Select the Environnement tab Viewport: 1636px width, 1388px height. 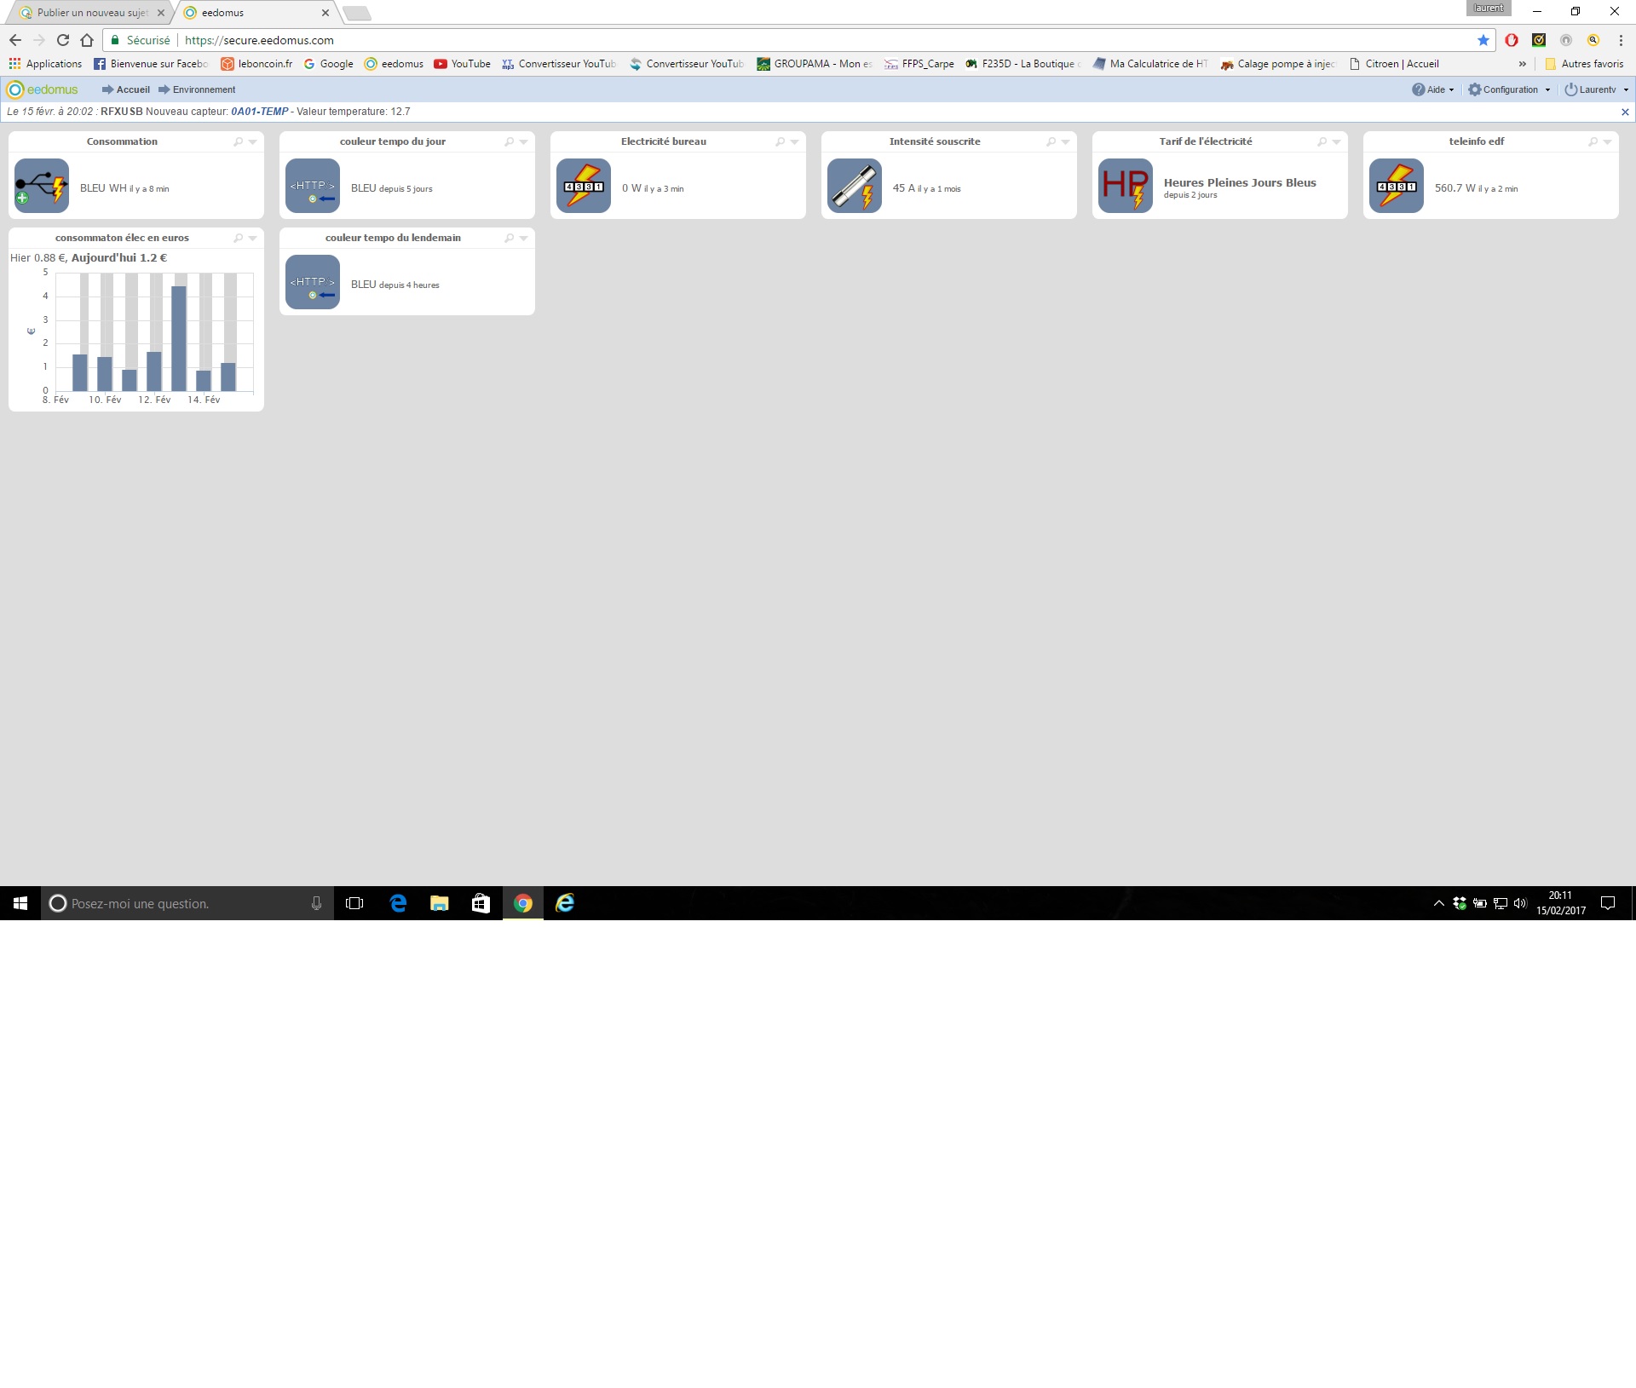(x=204, y=88)
